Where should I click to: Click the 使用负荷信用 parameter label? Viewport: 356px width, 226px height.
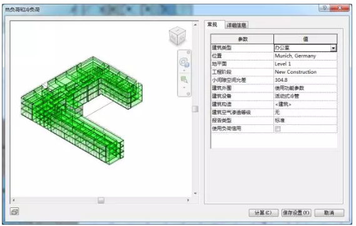point(226,129)
